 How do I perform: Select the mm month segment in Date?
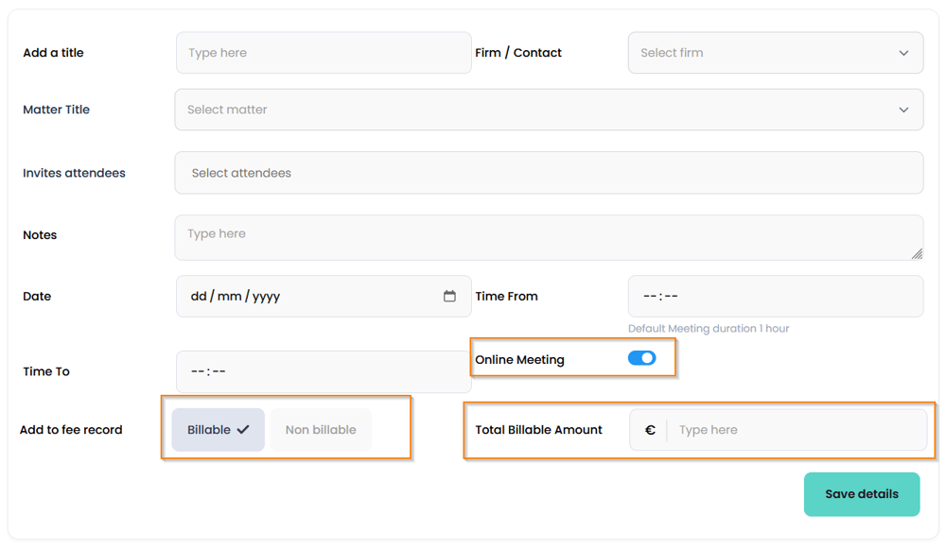point(229,296)
